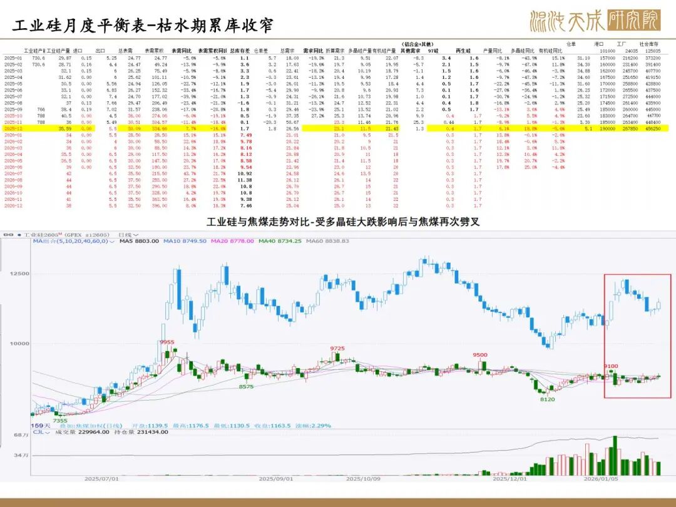The image size is (676, 507).
Task: Click the chain-link icon beside the contract name
Action: (x=8, y=235)
